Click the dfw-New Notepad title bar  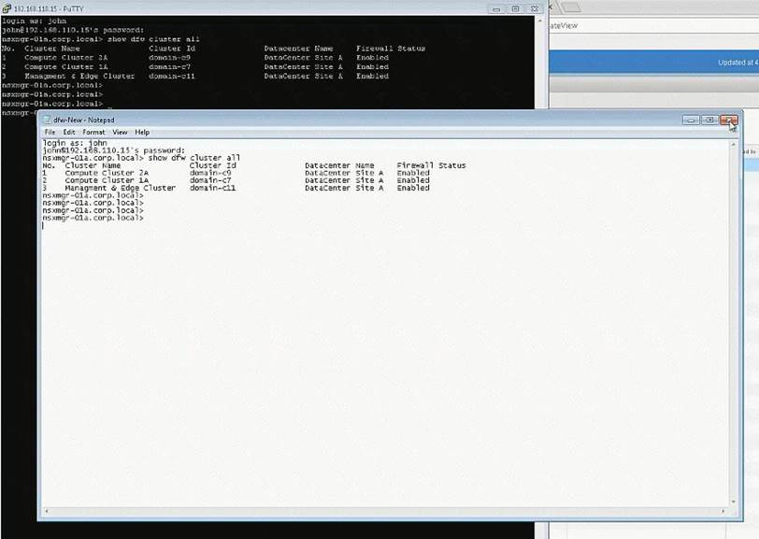[374, 120]
